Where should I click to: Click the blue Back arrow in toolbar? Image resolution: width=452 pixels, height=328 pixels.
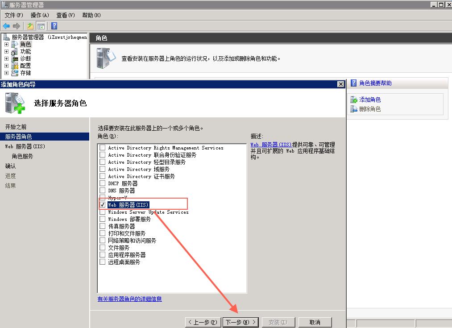pyautogui.click(x=6, y=26)
